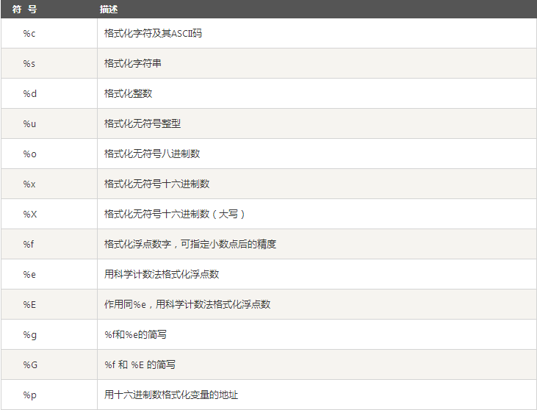Click the 符号 column header
This screenshot has width=537, height=410.
pos(24,10)
